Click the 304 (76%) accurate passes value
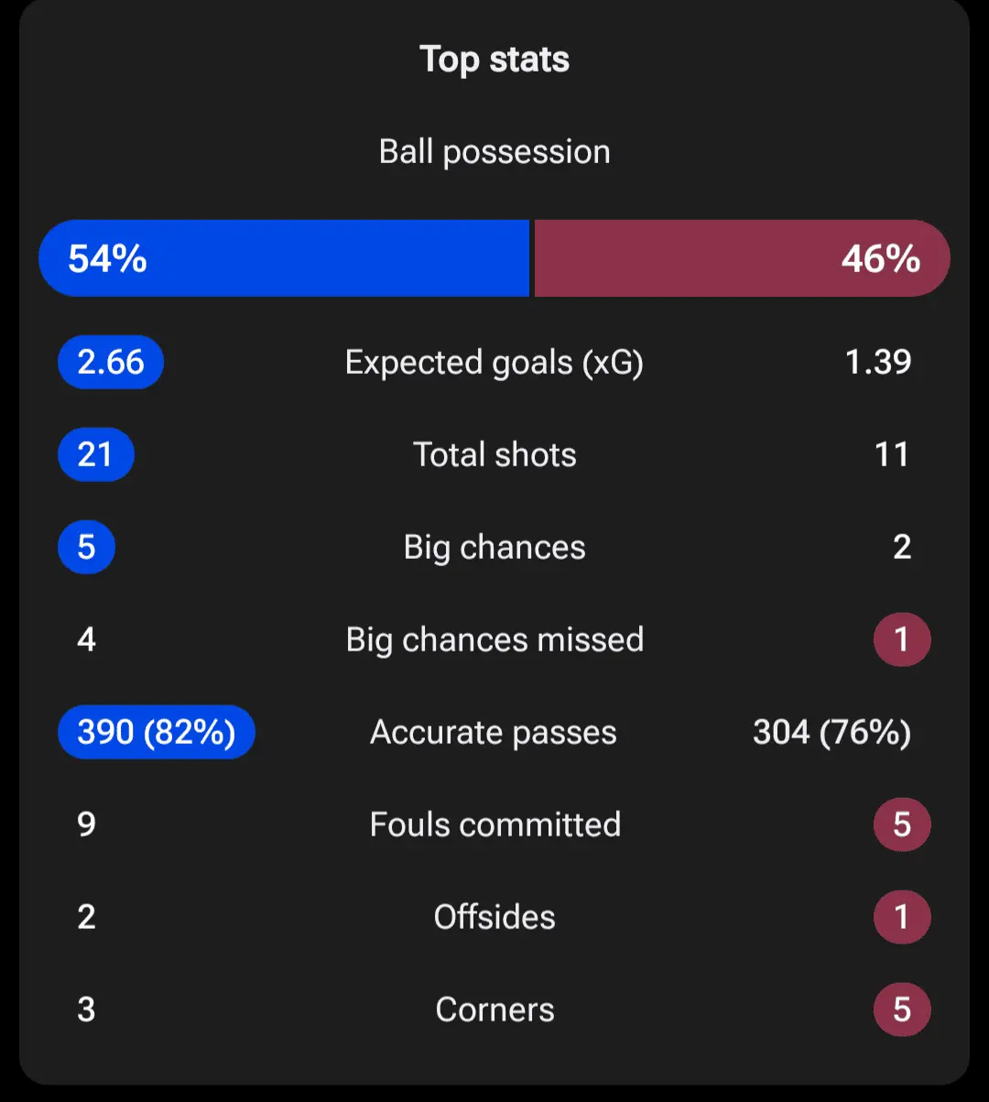 [831, 733]
